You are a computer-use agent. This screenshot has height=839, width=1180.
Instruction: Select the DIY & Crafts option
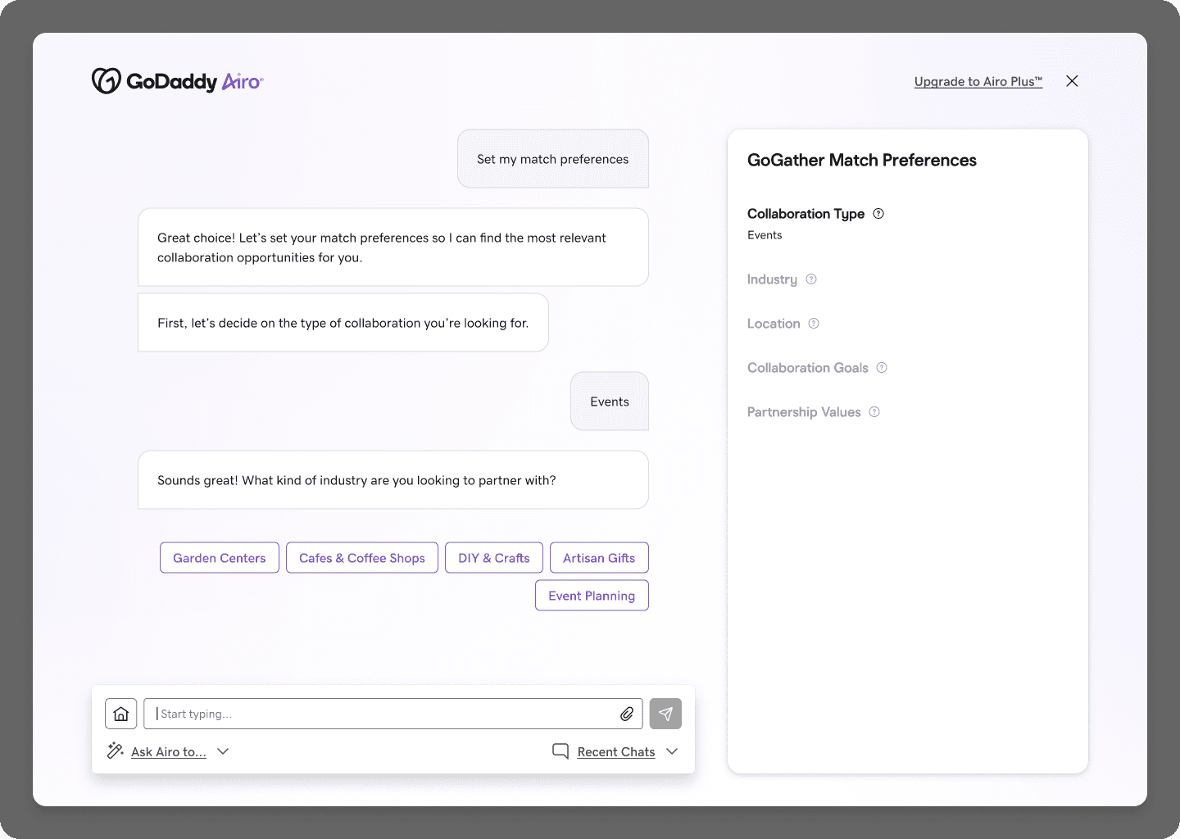(x=494, y=558)
